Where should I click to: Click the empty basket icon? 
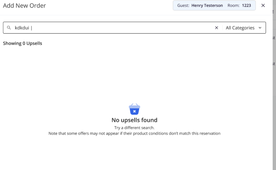[134, 109]
